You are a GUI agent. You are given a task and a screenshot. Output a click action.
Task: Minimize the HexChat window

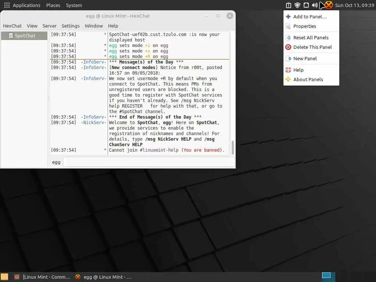pos(206,16)
